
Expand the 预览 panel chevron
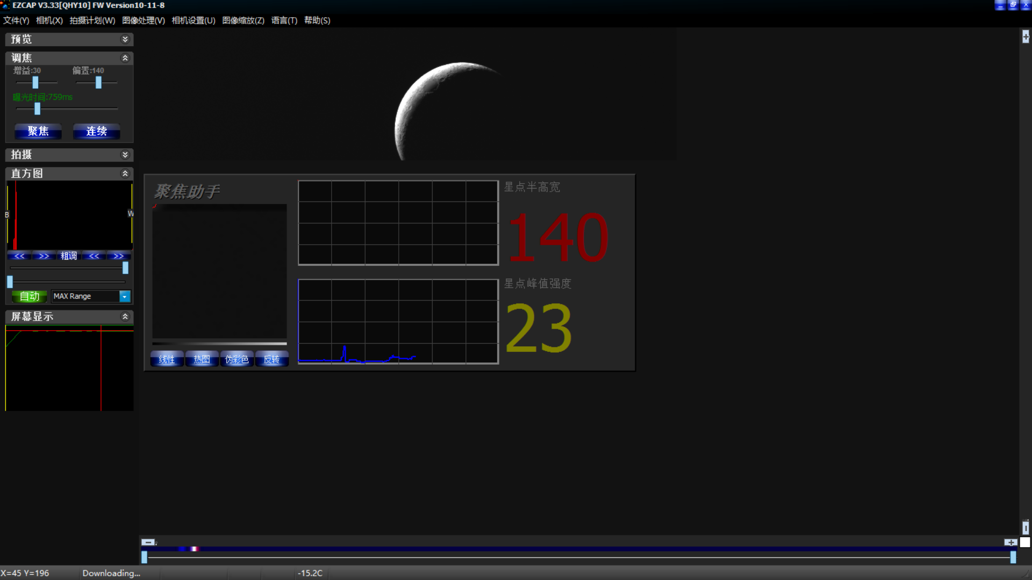click(x=125, y=39)
